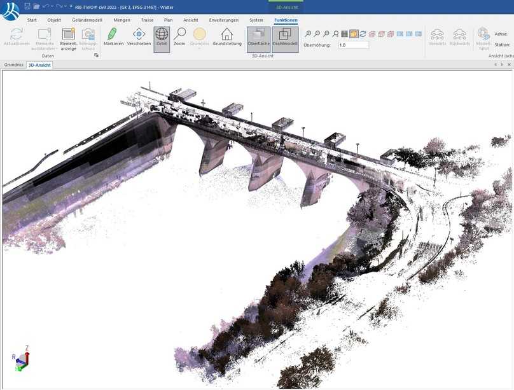Click the Orbit rotation tool
The image size is (514, 390).
[162, 38]
